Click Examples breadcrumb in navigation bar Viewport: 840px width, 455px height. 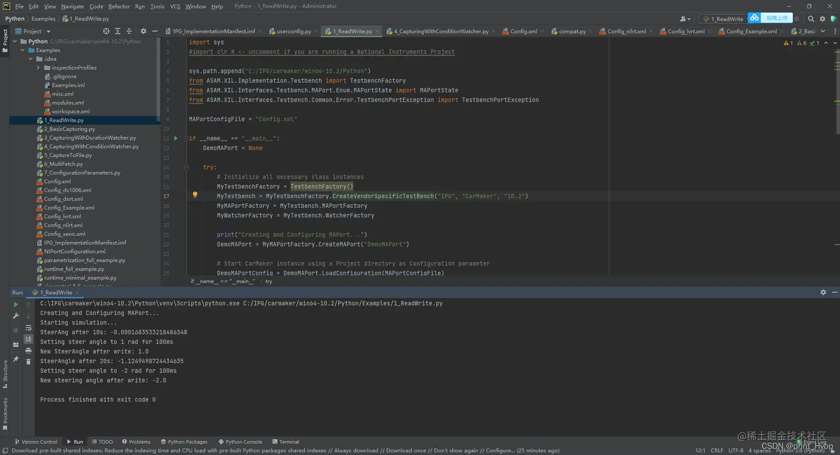(x=43, y=18)
